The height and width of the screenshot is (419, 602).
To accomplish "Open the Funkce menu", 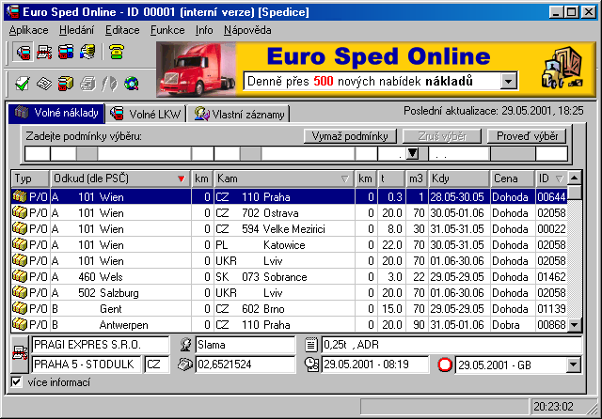I will [167, 30].
